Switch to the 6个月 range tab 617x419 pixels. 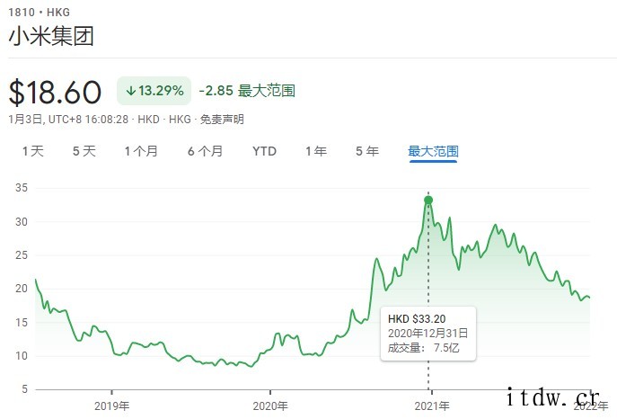(205, 151)
